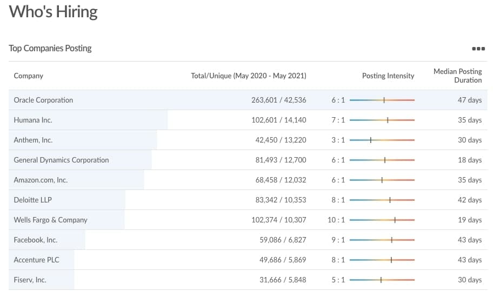This screenshot has height=291, width=493.
Task: Click the Top Companies Posting title
Action: 50,49
